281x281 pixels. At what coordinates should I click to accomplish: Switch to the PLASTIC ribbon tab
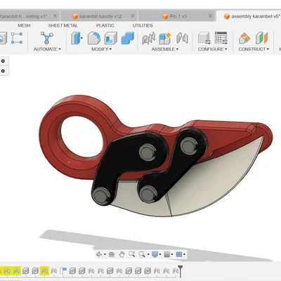click(x=105, y=25)
